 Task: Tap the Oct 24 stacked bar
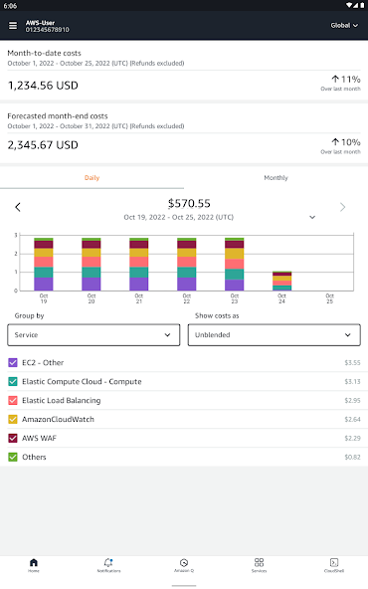[x=282, y=281]
